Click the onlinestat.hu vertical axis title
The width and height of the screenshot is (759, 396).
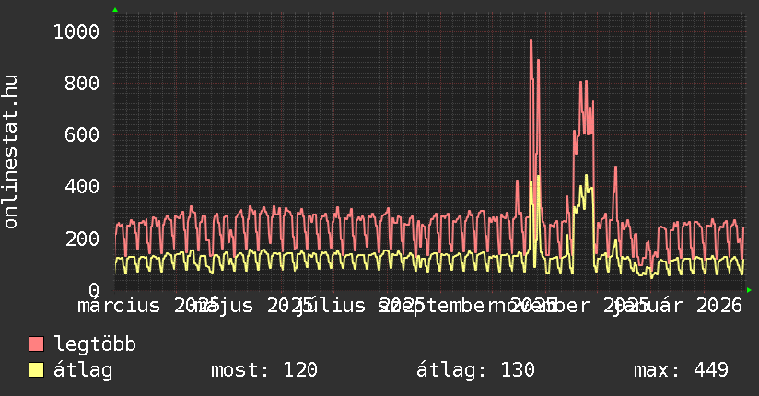[11, 152]
